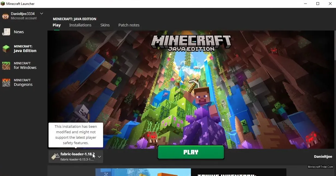
Task: Expand the account dropdown chevron
Action: 42,13
